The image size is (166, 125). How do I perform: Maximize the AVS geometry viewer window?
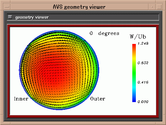159,7
